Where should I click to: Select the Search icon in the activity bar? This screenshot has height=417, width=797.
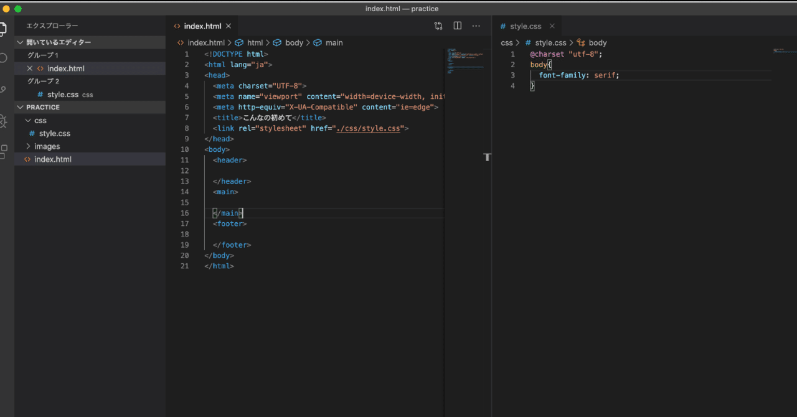pos(6,56)
